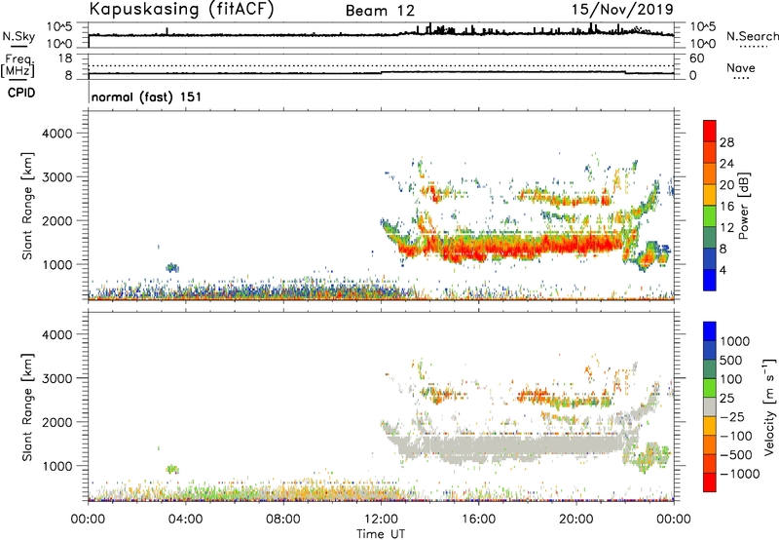The height and width of the screenshot is (540, 779).
Task: Pick the red top segment of power colorbar
Action: 710,131
